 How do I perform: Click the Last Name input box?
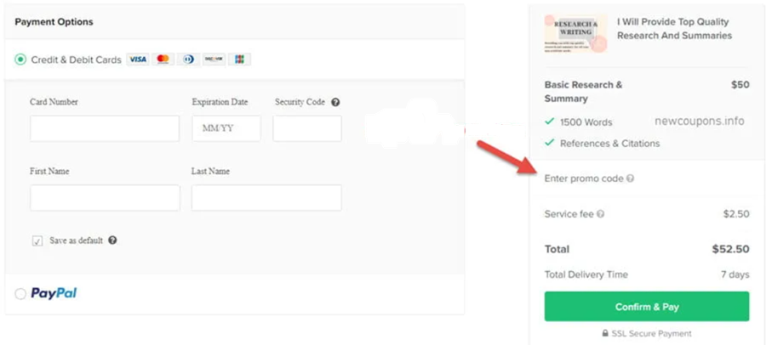pos(266,198)
